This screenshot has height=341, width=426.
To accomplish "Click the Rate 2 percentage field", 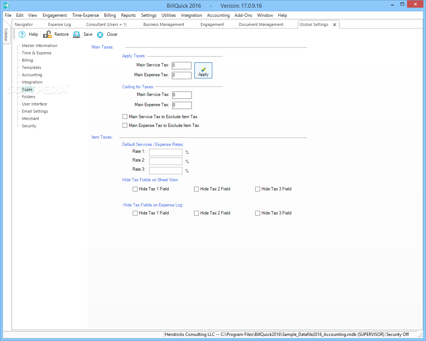I will point(166,161).
